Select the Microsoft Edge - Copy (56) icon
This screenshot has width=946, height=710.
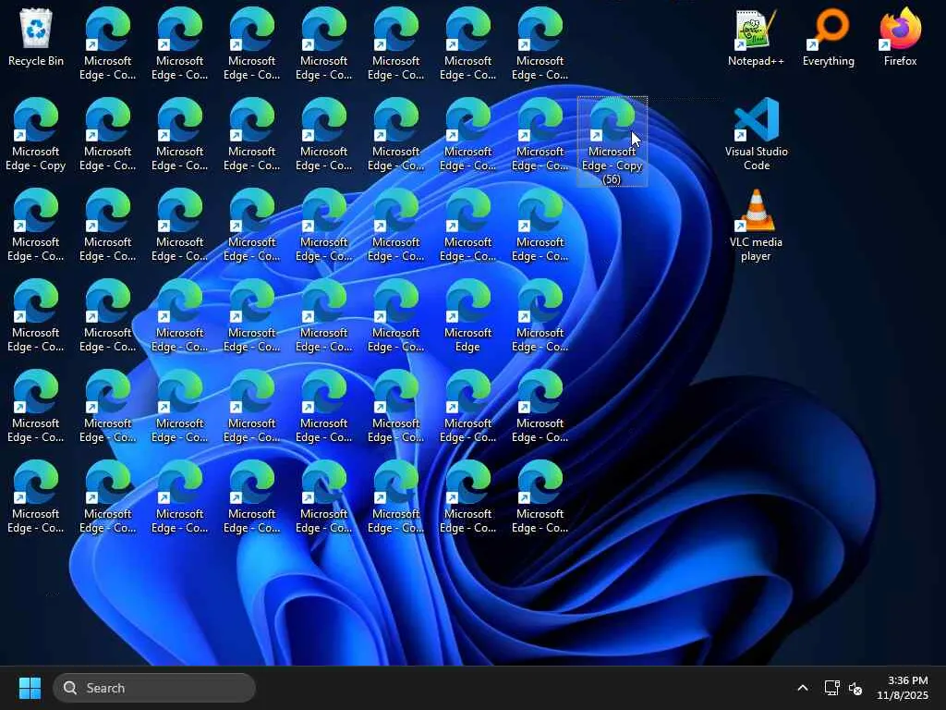(612, 141)
